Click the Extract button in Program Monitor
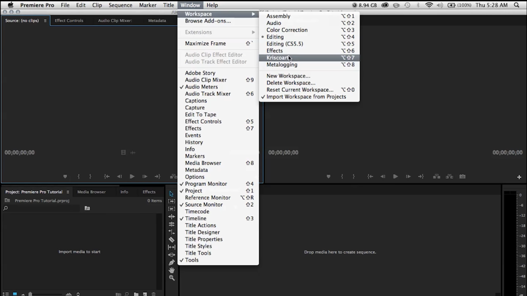527x296 pixels. click(x=449, y=177)
